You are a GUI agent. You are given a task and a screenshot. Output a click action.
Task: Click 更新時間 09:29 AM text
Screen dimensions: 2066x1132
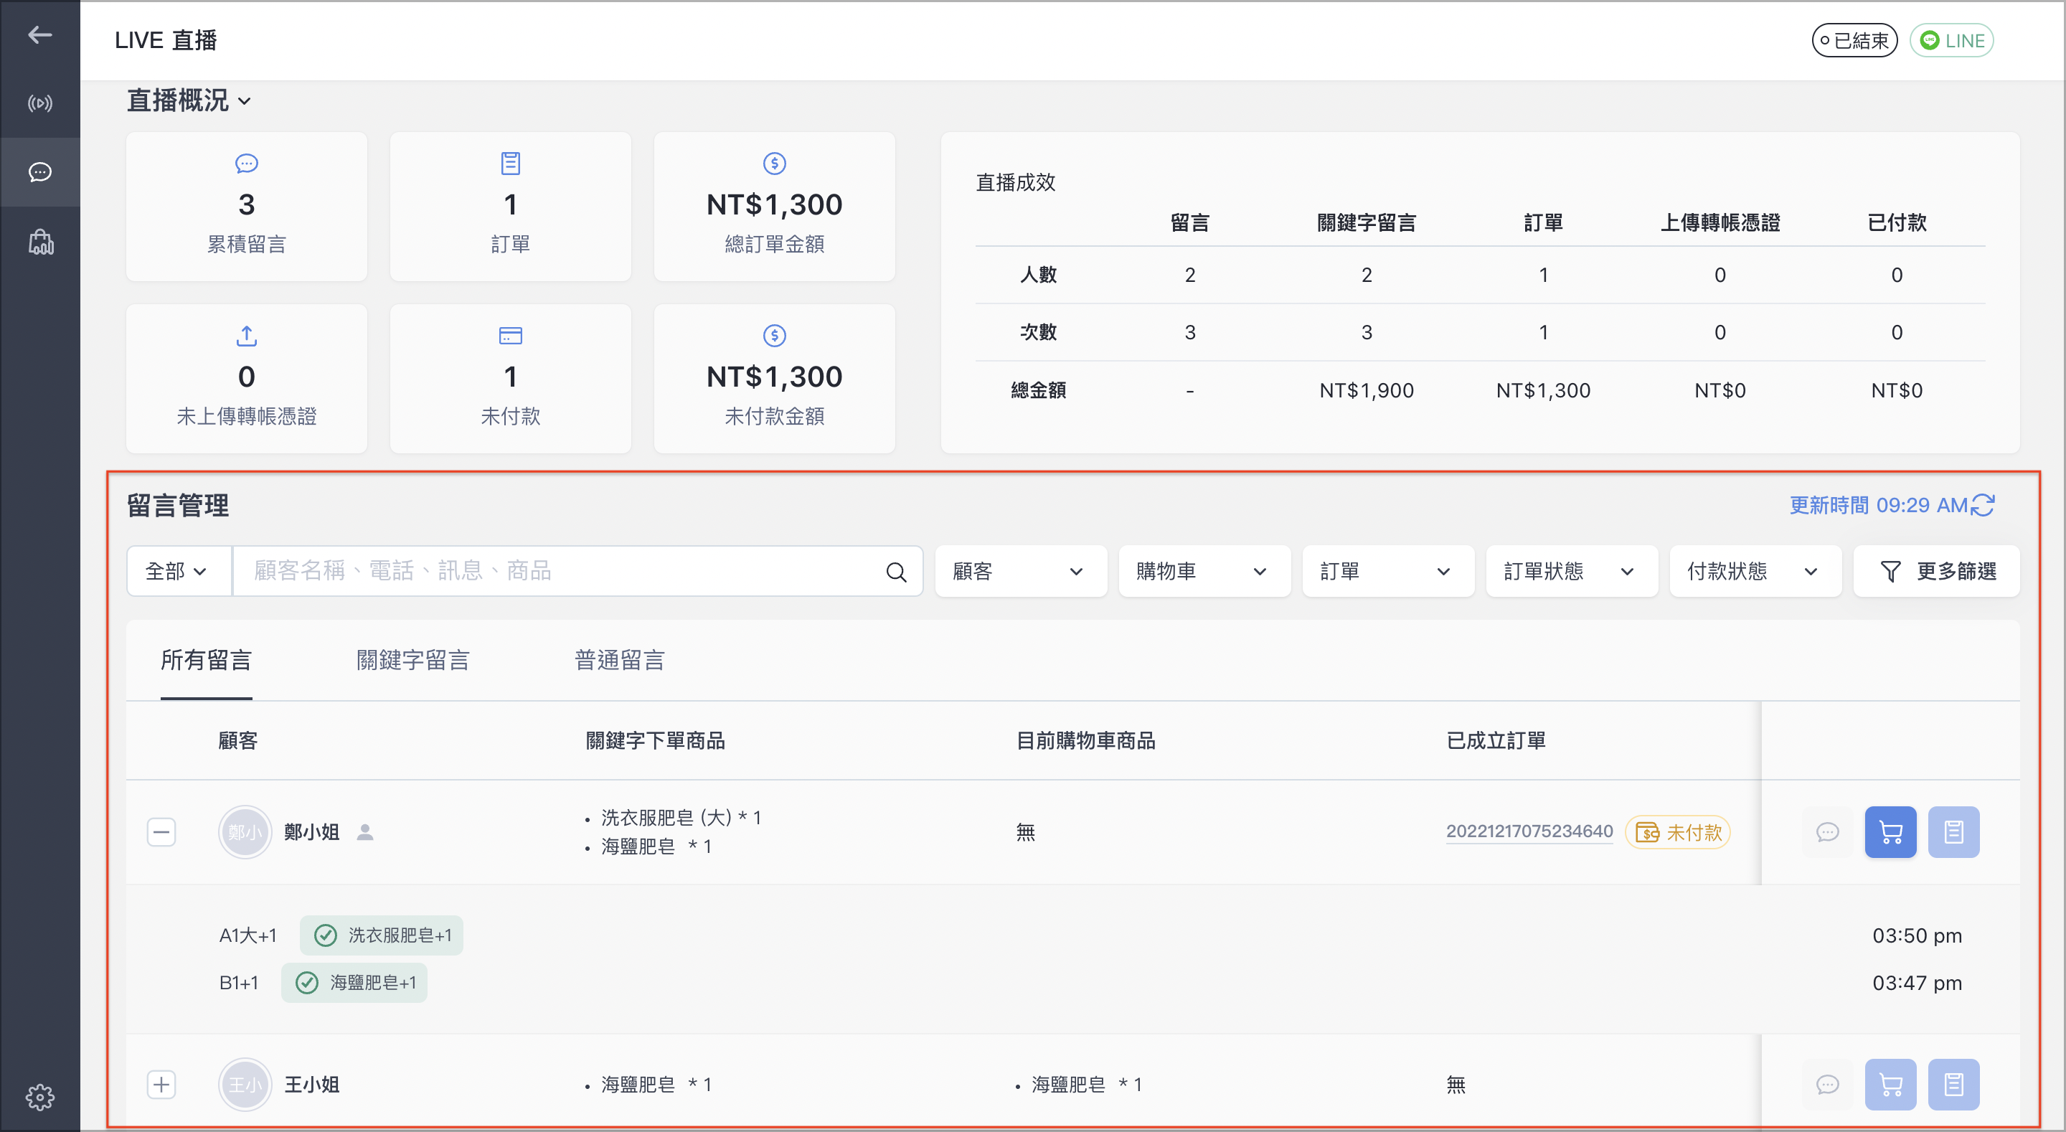pyautogui.click(x=1878, y=504)
